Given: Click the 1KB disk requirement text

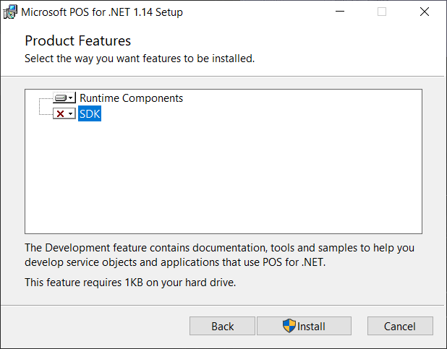Looking at the screenshot, I should [130, 282].
